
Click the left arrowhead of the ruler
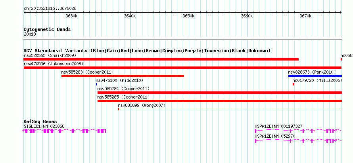click(x=25, y=13)
